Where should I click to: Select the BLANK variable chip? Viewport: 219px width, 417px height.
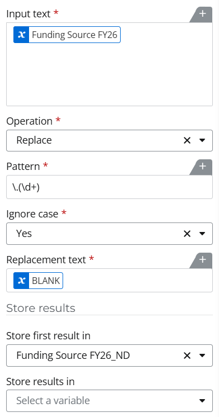[x=39, y=281]
